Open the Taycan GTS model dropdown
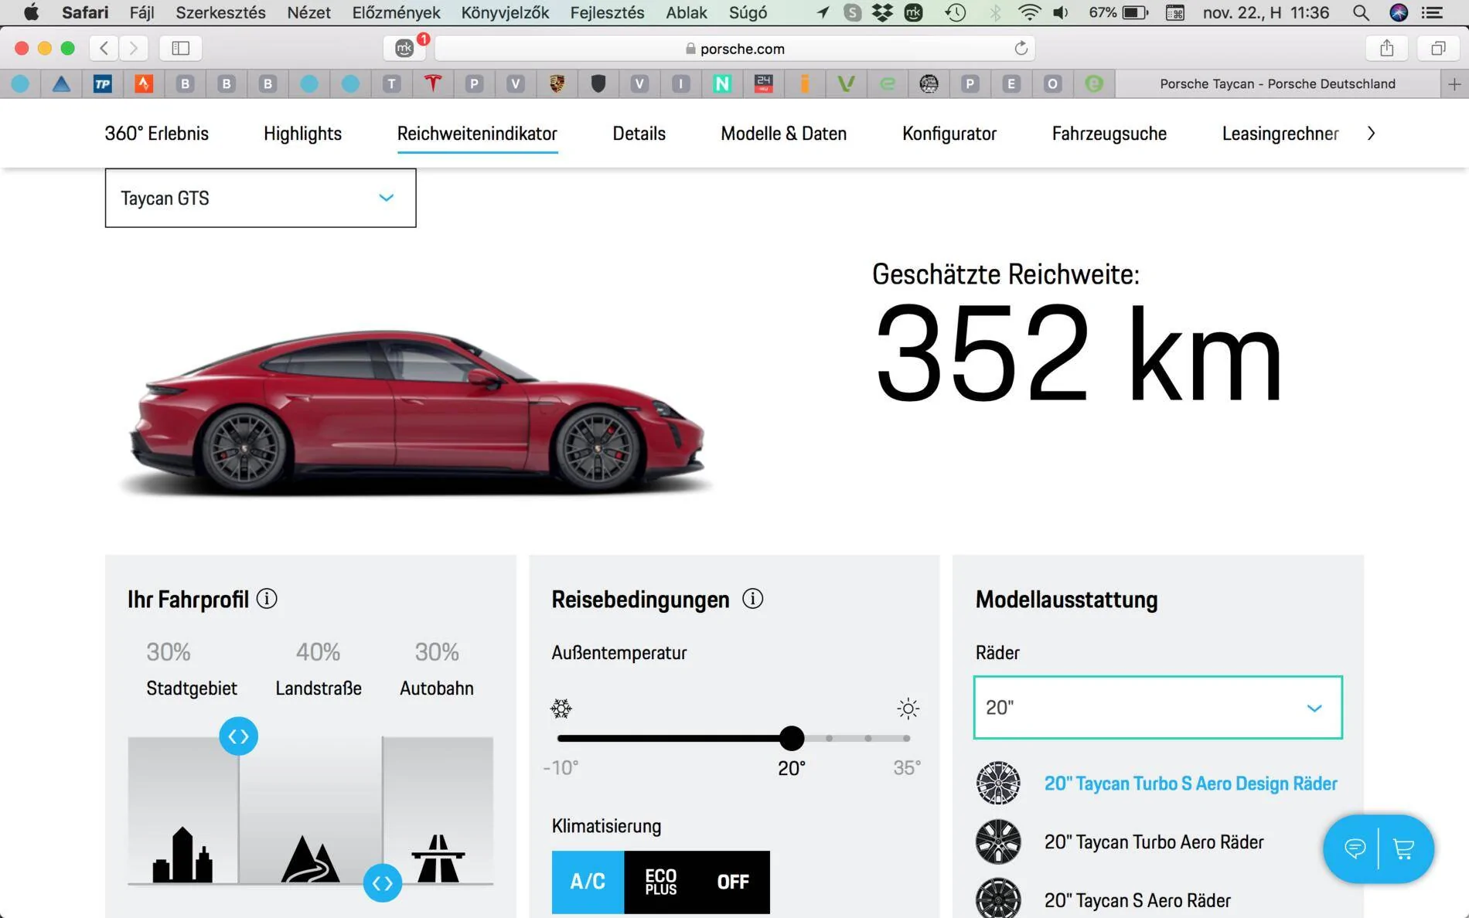Image resolution: width=1469 pixels, height=918 pixels. (261, 198)
